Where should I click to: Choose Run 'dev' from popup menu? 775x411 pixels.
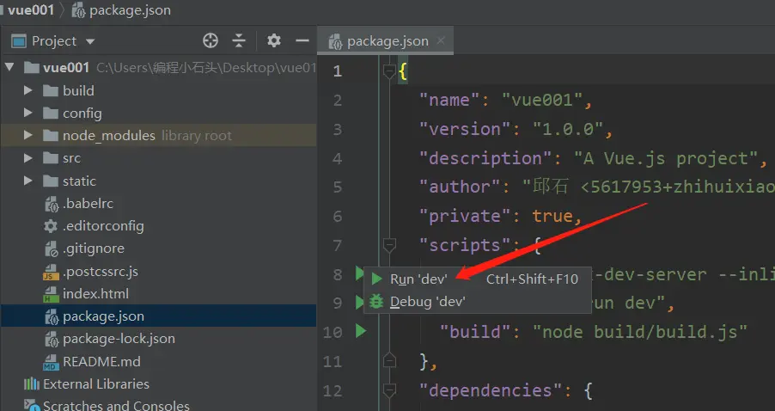click(478, 279)
